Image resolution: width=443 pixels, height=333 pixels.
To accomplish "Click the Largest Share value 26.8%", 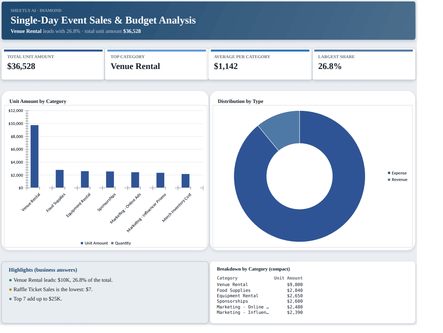I will [330, 66].
